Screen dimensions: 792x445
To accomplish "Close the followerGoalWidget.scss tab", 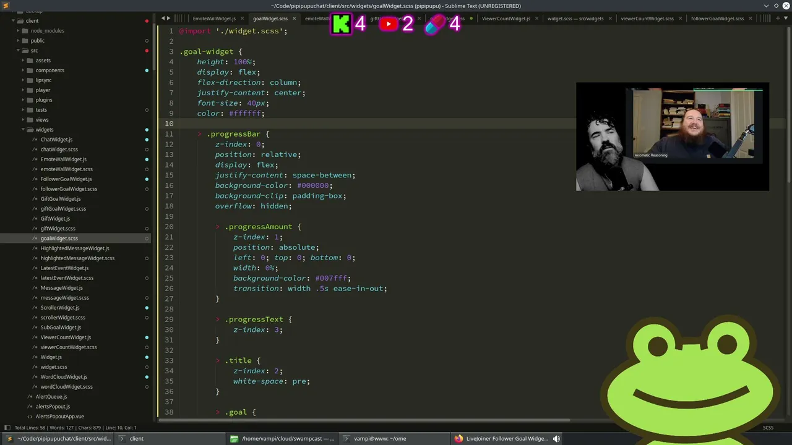I will 751,19.
